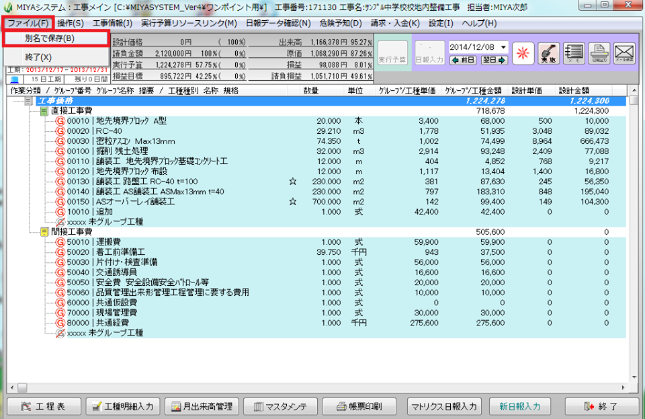
Task: Click the 設計単価 column header
Action: (527, 91)
